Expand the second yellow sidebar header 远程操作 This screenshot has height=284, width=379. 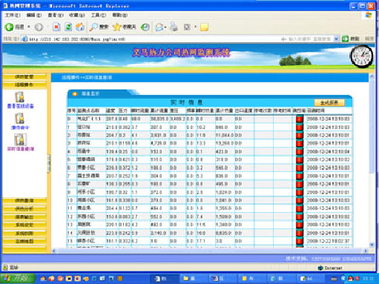point(24,85)
